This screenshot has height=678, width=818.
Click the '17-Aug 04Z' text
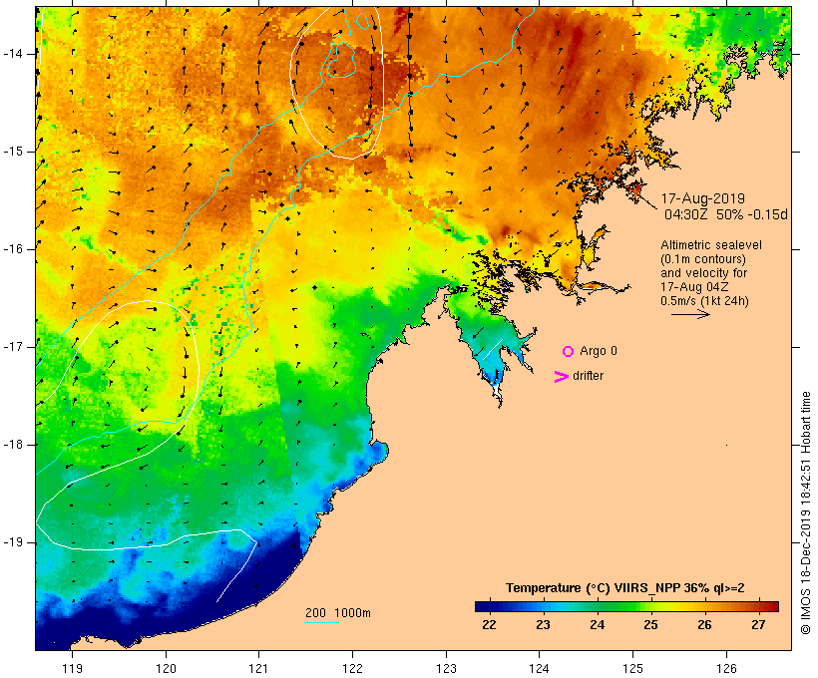694,287
